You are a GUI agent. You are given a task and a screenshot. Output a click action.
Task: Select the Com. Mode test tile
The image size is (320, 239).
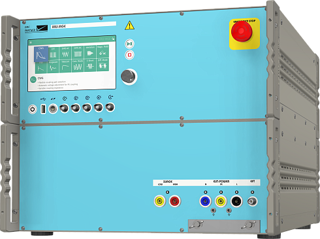click(78, 65)
